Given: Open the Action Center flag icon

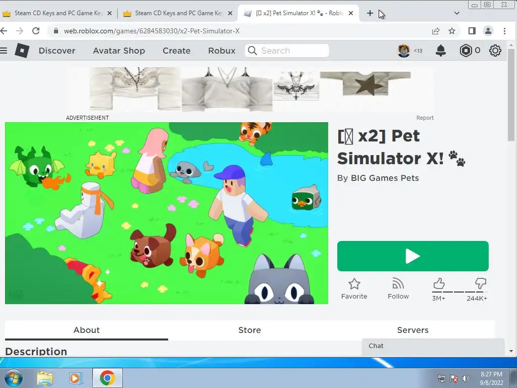Looking at the screenshot, I should click(454, 378).
